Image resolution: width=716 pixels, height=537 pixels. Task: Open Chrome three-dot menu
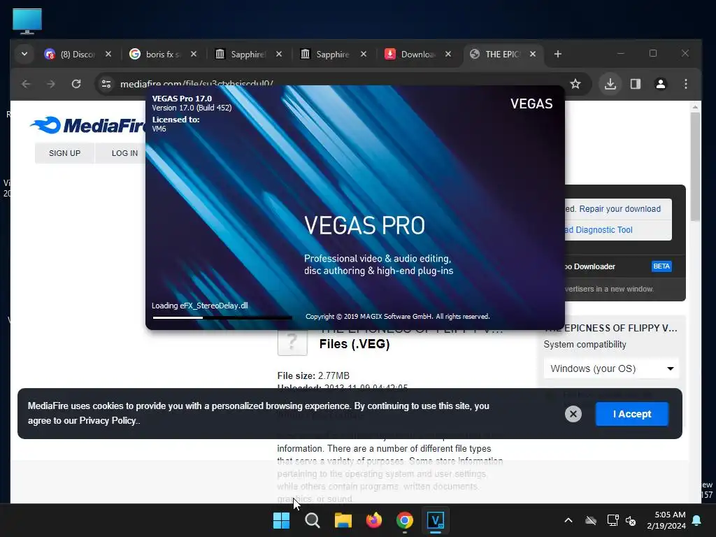coord(686,84)
